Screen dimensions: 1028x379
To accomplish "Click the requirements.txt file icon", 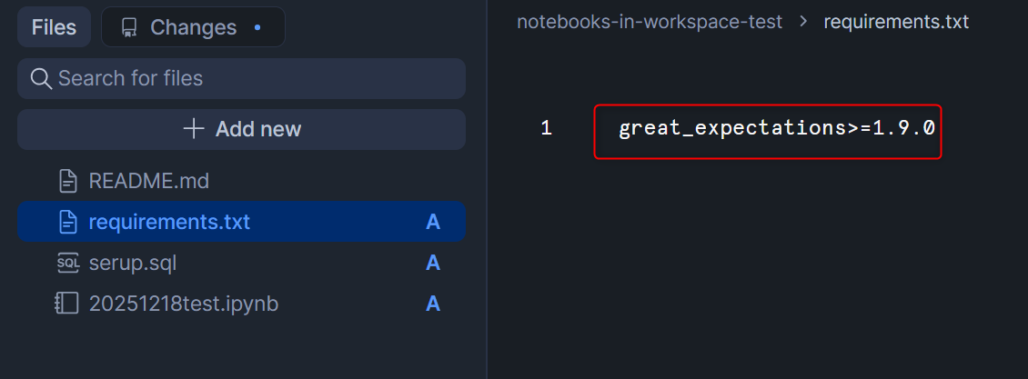I will (68, 222).
